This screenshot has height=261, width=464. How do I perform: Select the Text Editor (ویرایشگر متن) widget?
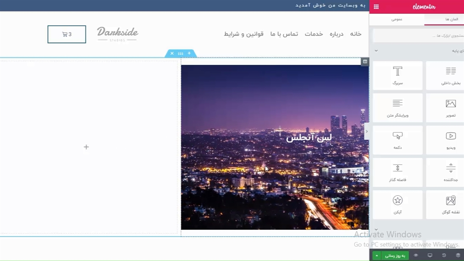(x=398, y=108)
